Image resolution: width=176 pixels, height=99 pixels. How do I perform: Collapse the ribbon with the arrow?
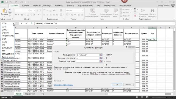174,19
